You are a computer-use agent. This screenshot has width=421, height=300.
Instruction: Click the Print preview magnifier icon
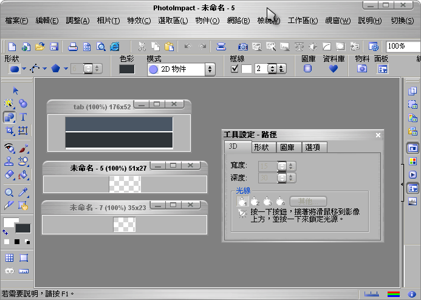[x=101, y=47]
